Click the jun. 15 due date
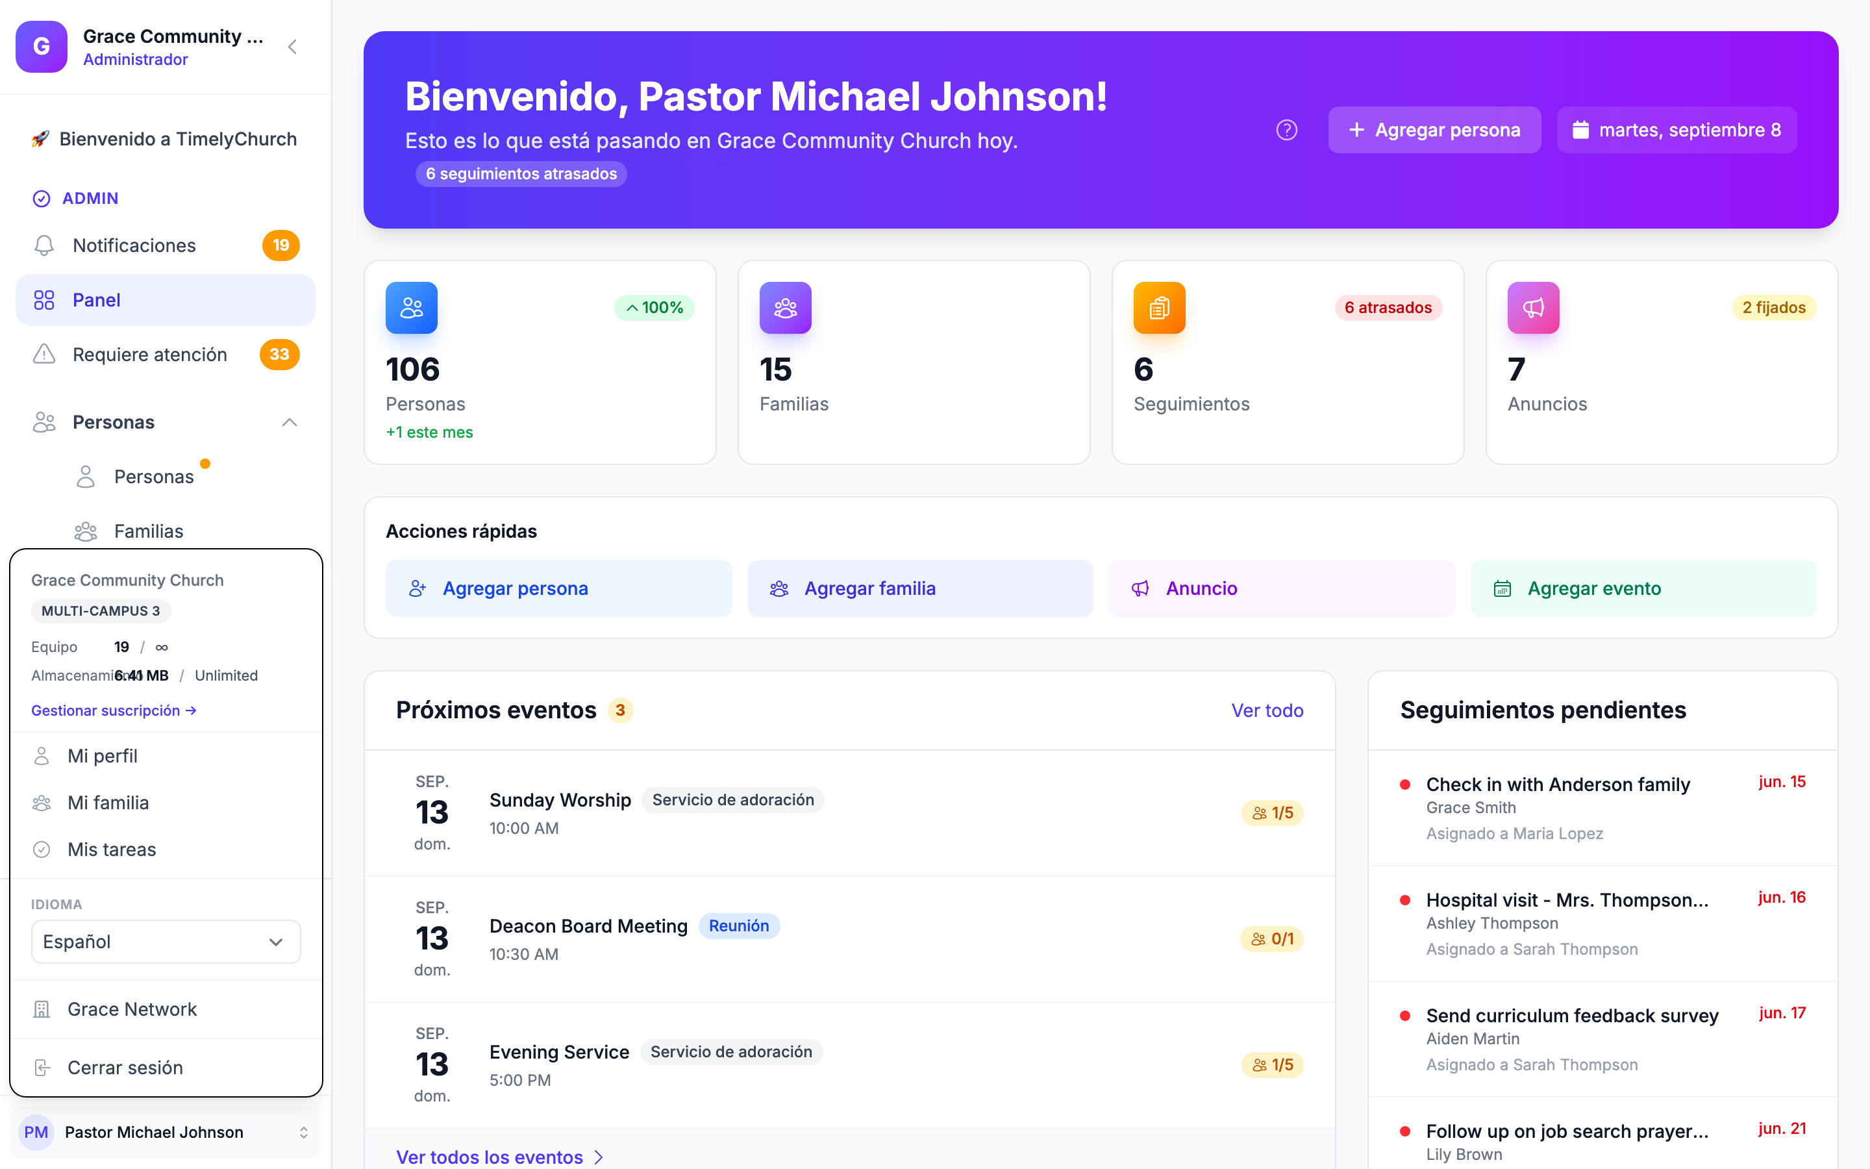The image size is (1870, 1169). (x=1782, y=782)
